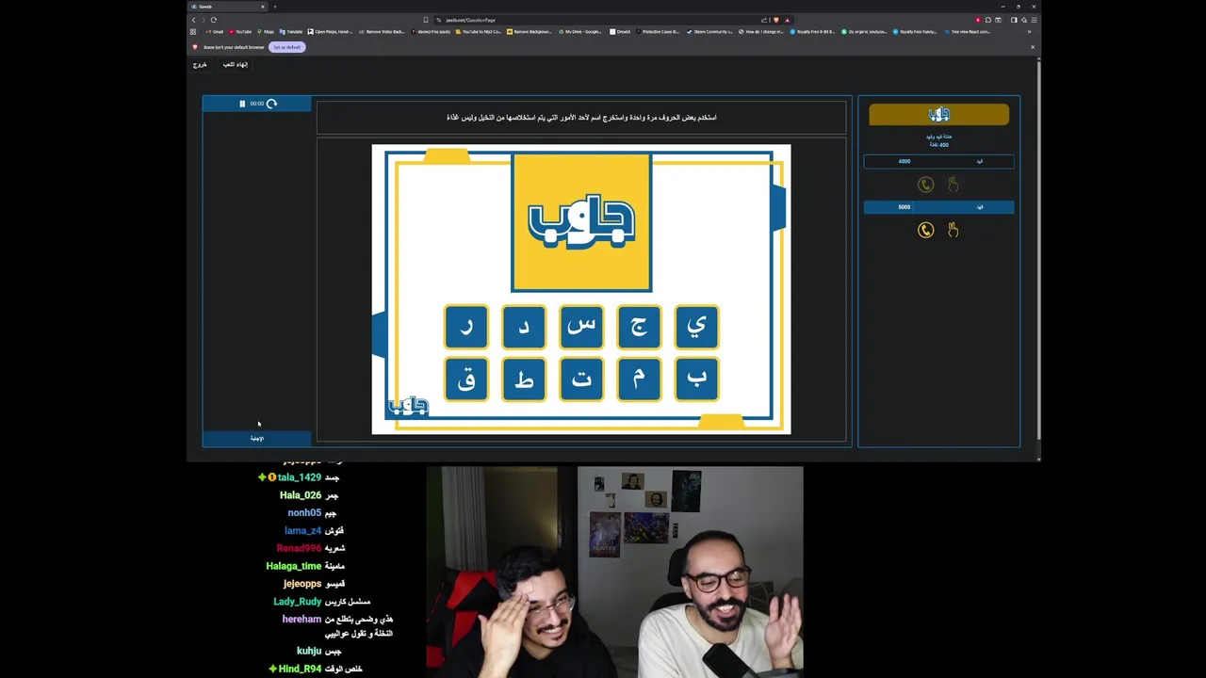Open the browser main menu icon

(x=1034, y=20)
